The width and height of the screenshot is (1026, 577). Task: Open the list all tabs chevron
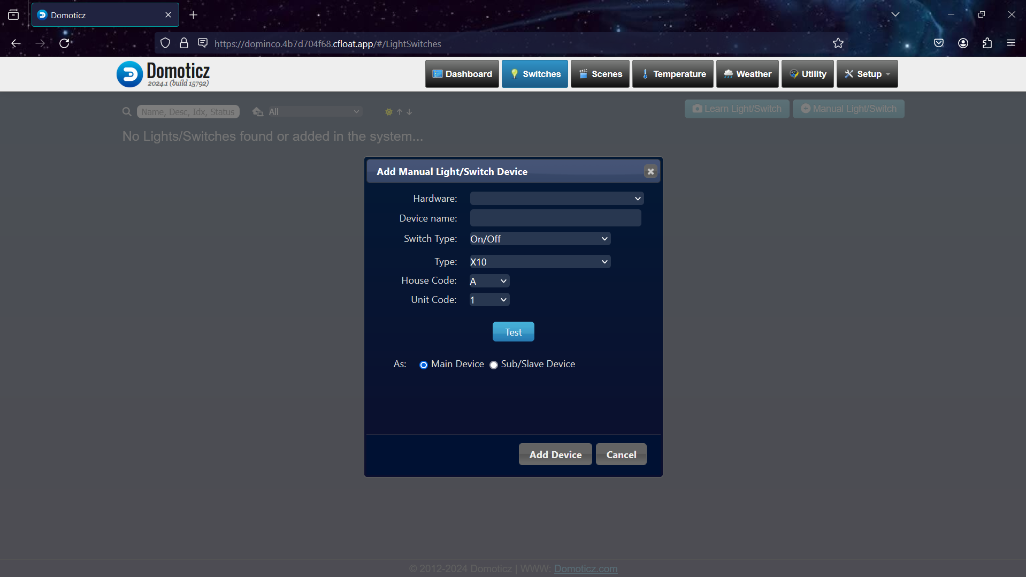[x=895, y=14]
